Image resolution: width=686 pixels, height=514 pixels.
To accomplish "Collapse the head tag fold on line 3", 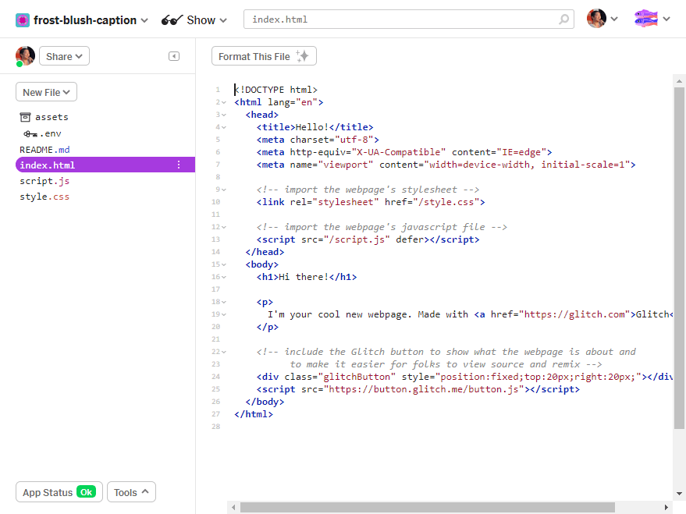I will (x=224, y=115).
